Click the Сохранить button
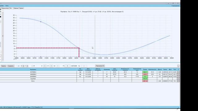198x111 pixels. (x=11, y=66)
